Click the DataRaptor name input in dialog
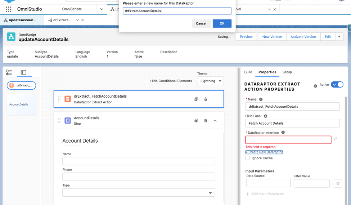This screenshot has height=205, width=351. pos(177,11)
